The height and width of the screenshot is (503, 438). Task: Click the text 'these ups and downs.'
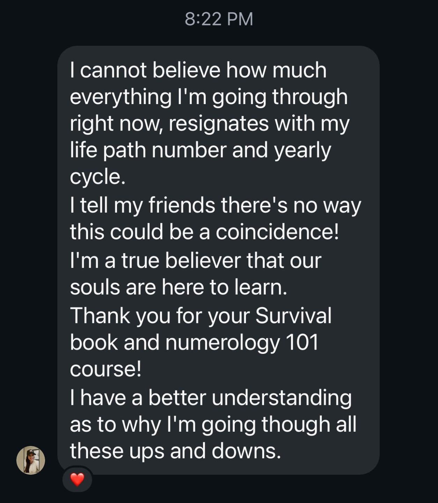tap(175, 451)
